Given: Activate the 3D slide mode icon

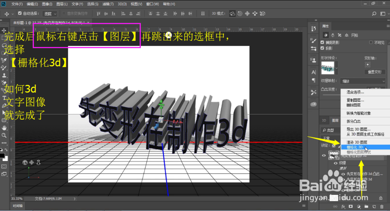Looking at the screenshot, I should 255,14.
